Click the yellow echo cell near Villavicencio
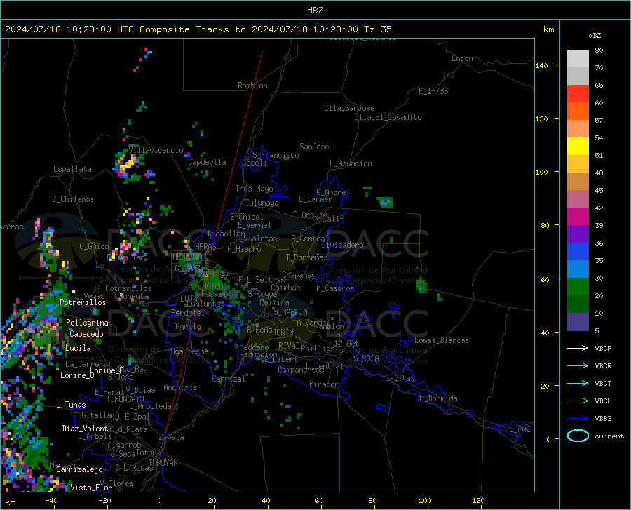Image resolution: width=631 pixels, height=510 pixels. (127, 164)
